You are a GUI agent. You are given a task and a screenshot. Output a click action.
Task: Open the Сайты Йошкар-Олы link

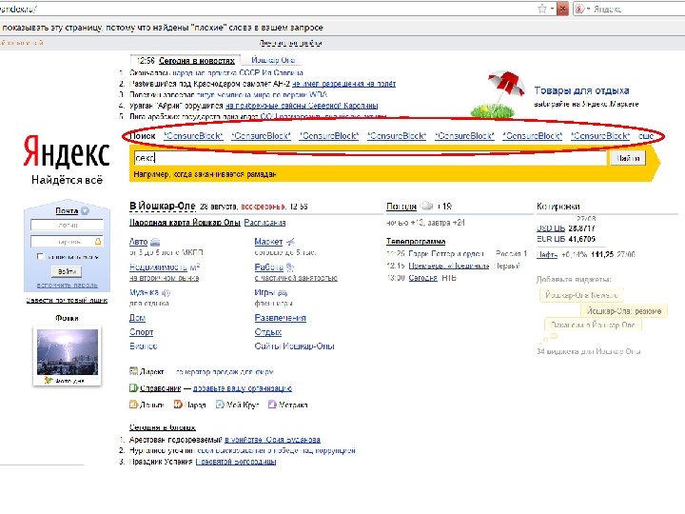294,346
